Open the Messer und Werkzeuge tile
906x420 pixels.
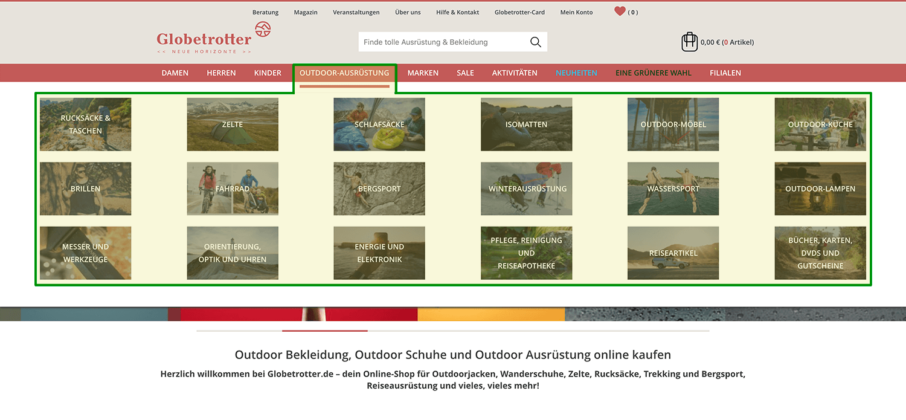tap(85, 253)
